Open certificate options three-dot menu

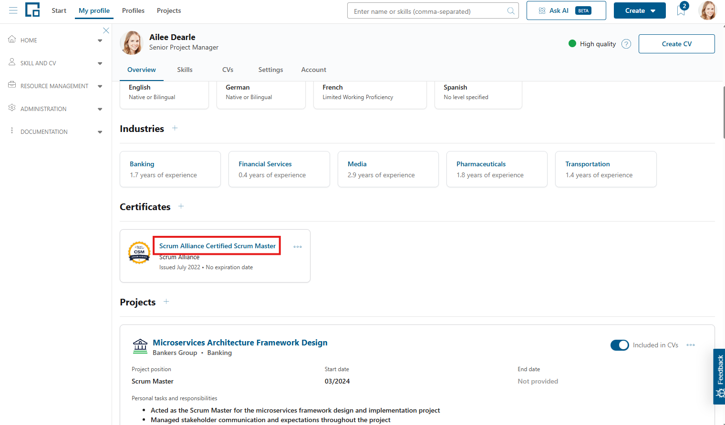298,247
